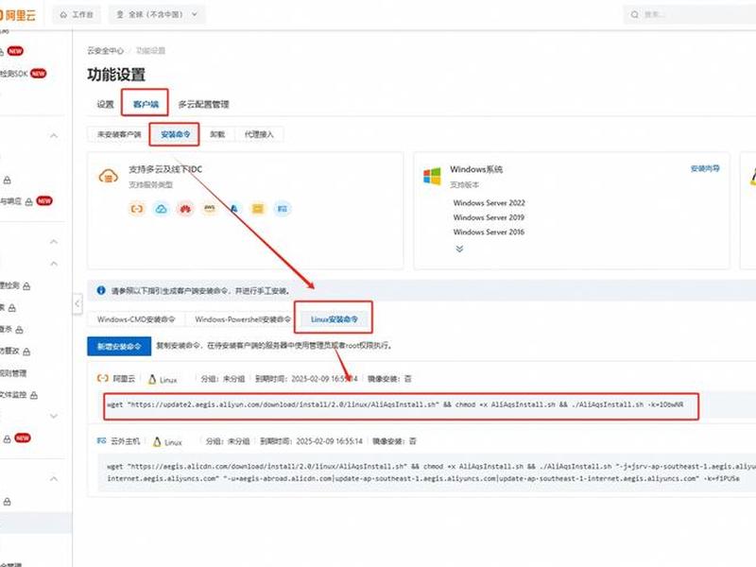Screen dimensions: 756x567
Task: Click the 云安全中心 breadcrumb link
Action: point(105,51)
